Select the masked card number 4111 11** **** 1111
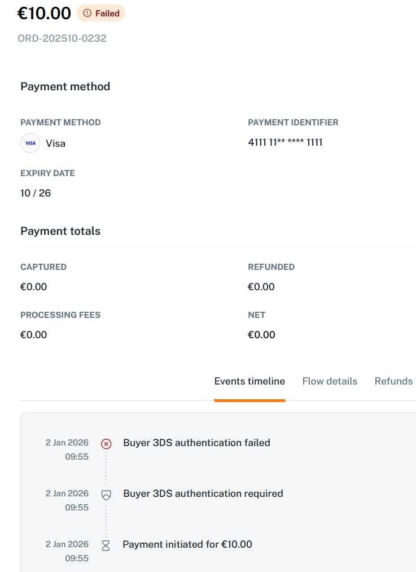This screenshot has height=572, width=416. point(285,142)
